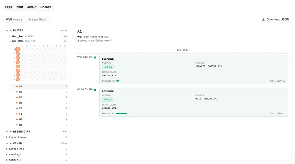The height and width of the screenshot is (164, 295).
Task: Select the Well History view
Action: (x=14, y=19)
